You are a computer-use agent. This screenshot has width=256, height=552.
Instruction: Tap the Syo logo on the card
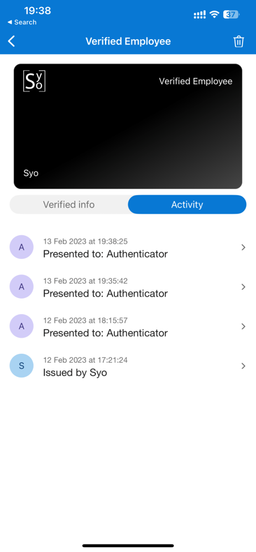(x=34, y=81)
